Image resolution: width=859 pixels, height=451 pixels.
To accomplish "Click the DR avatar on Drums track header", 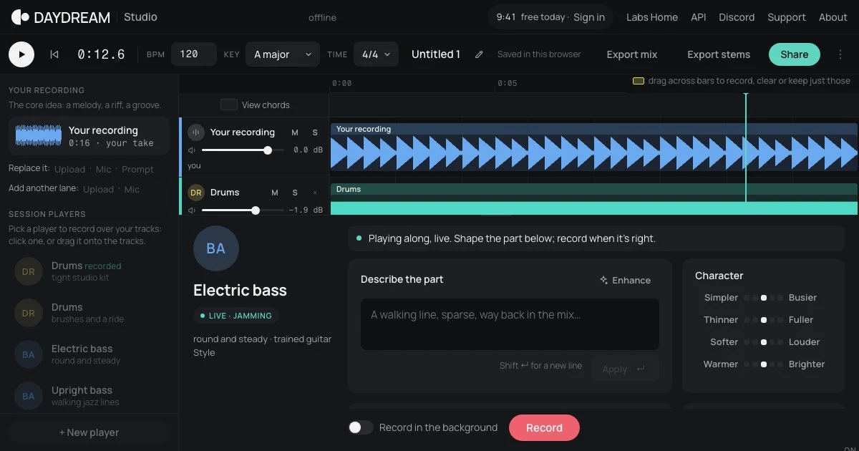I will pos(196,193).
